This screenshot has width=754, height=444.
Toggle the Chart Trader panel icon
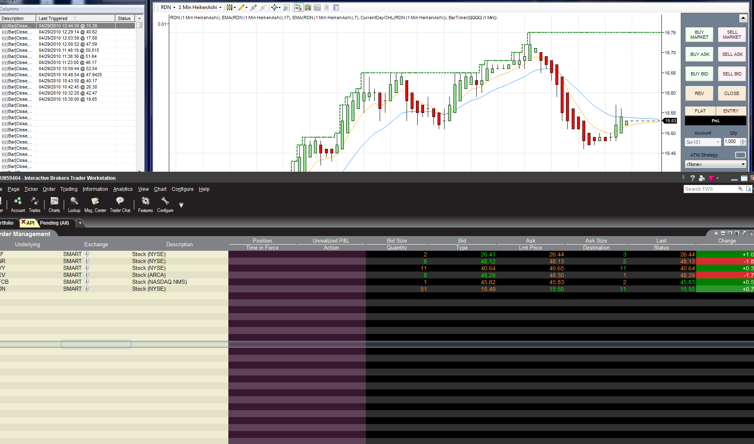tap(298, 7)
